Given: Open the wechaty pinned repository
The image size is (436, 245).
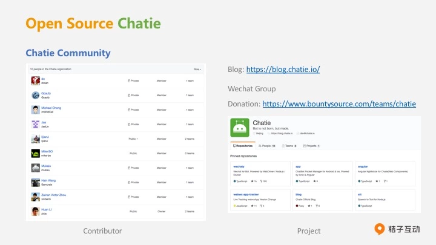Looking at the screenshot, I should (239, 166).
